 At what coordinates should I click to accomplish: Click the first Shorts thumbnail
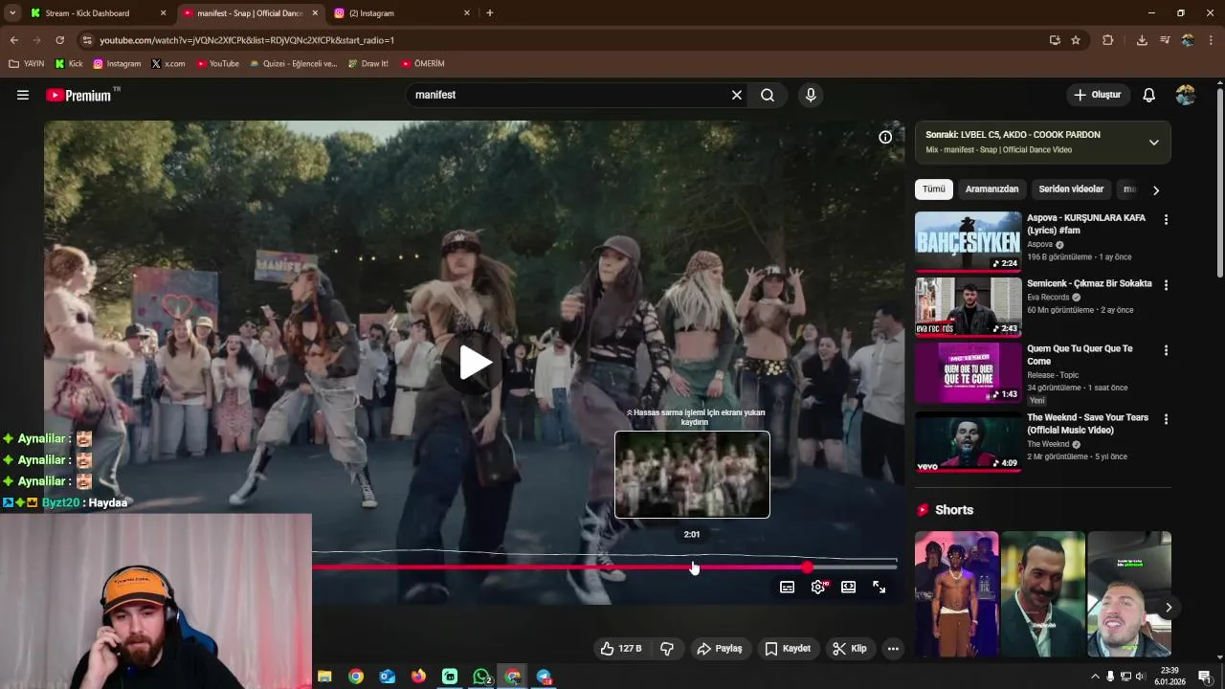(x=956, y=594)
